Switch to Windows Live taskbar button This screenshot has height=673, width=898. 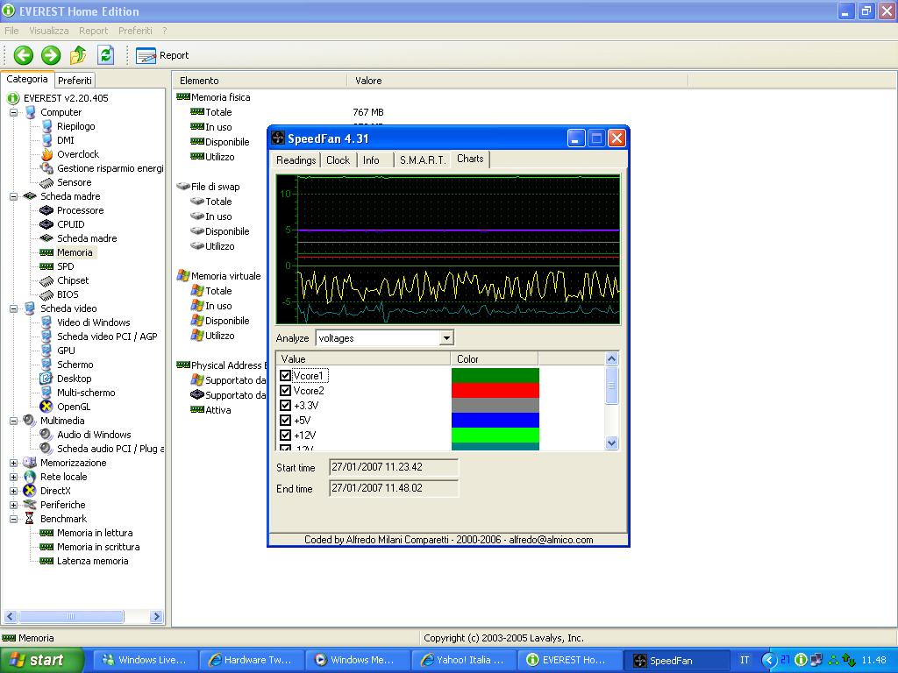click(x=145, y=660)
